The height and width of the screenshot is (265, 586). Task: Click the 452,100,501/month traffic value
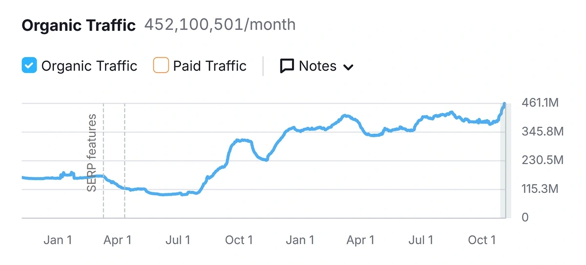(x=220, y=25)
